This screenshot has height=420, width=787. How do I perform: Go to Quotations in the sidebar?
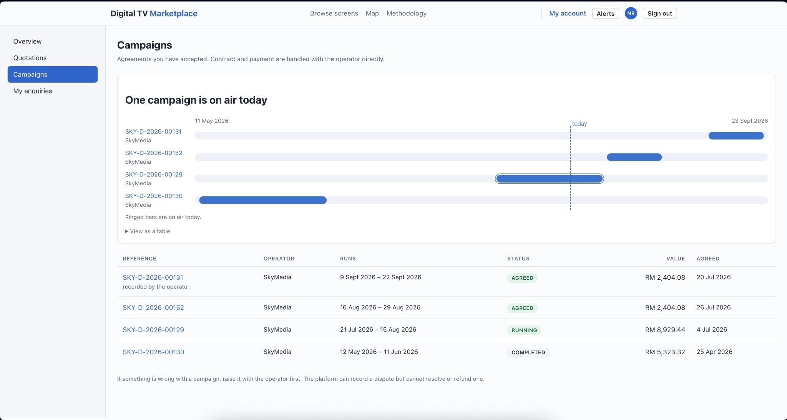pos(53,58)
